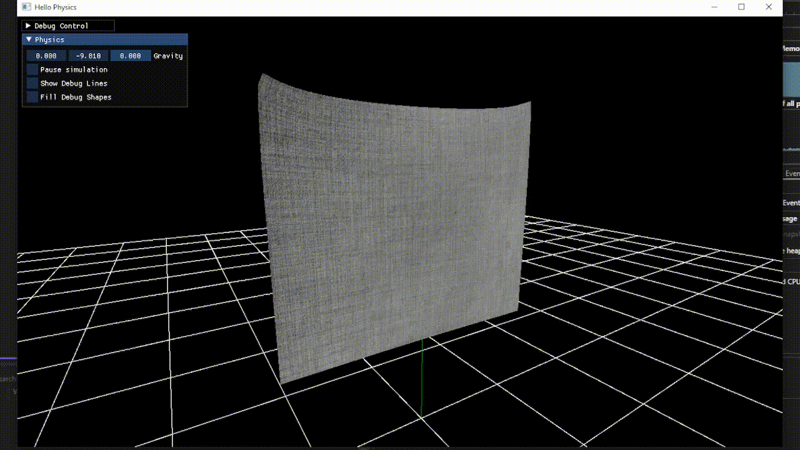The image size is (800, 450).
Task: Click the Gravity label text
Action: (x=168, y=56)
